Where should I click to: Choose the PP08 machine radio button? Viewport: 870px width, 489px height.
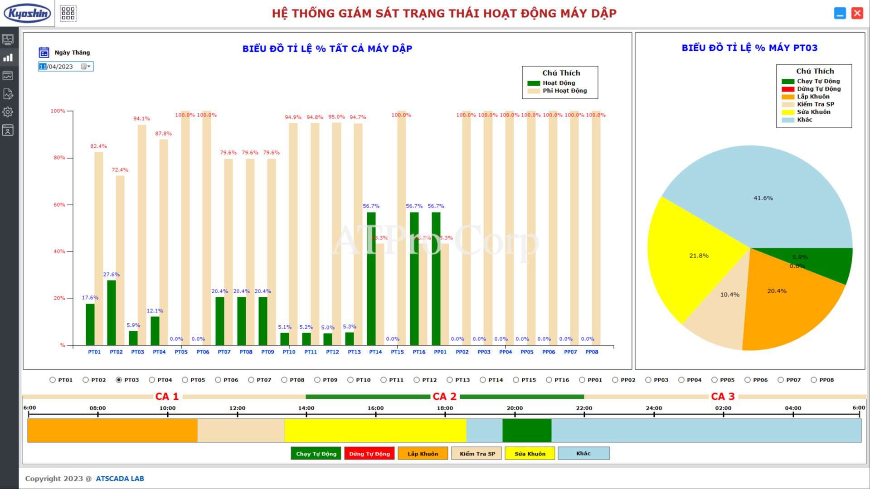[x=814, y=380]
